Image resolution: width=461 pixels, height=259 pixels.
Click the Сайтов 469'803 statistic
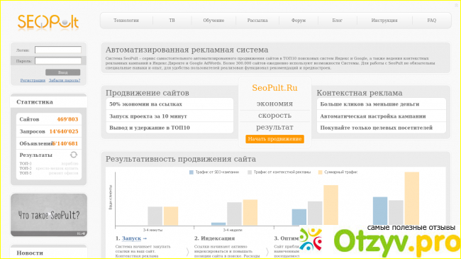pos(49,119)
